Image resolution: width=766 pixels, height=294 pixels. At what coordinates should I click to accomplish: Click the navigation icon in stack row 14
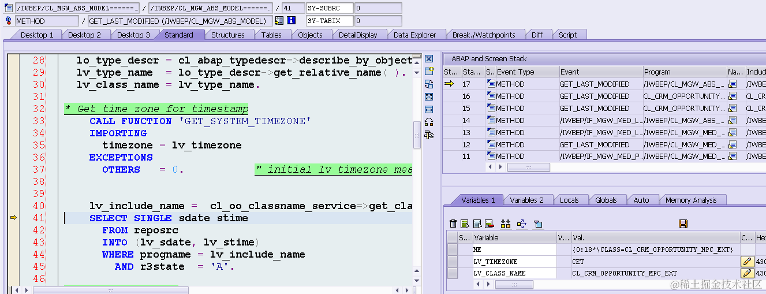[x=733, y=120]
